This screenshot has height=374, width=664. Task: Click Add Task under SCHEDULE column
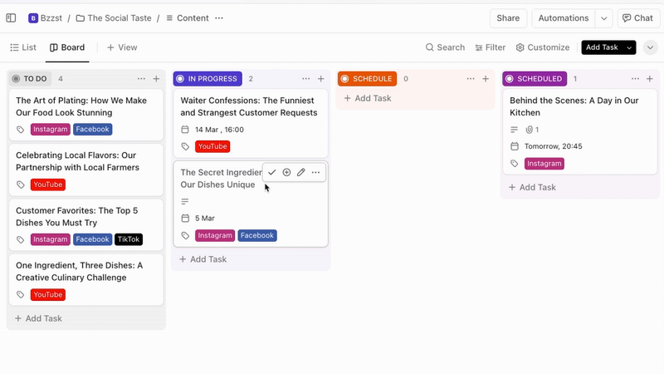point(366,98)
